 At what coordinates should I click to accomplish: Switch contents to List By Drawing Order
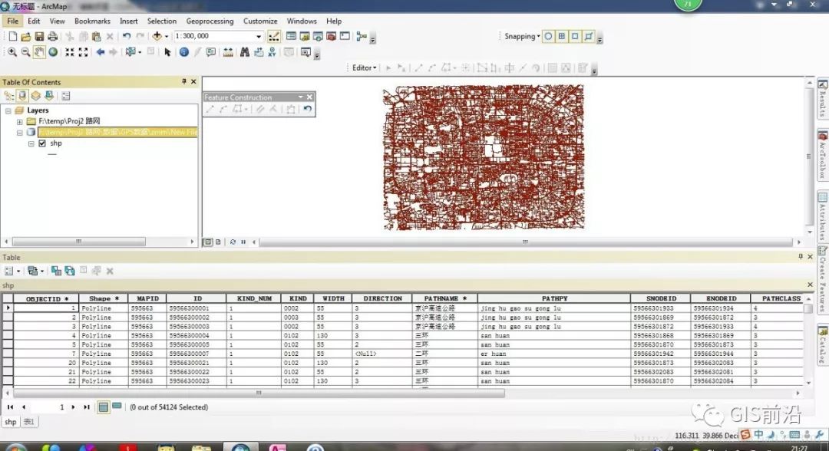pos(9,96)
